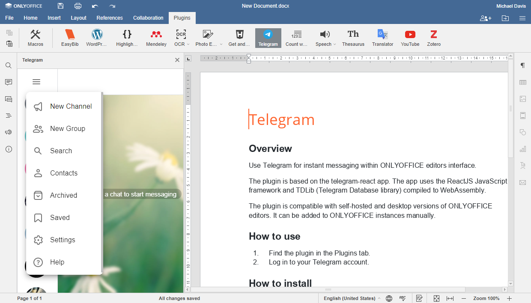531x303 pixels.
Task: Save the document from title bar
Action: coord(60,6)
